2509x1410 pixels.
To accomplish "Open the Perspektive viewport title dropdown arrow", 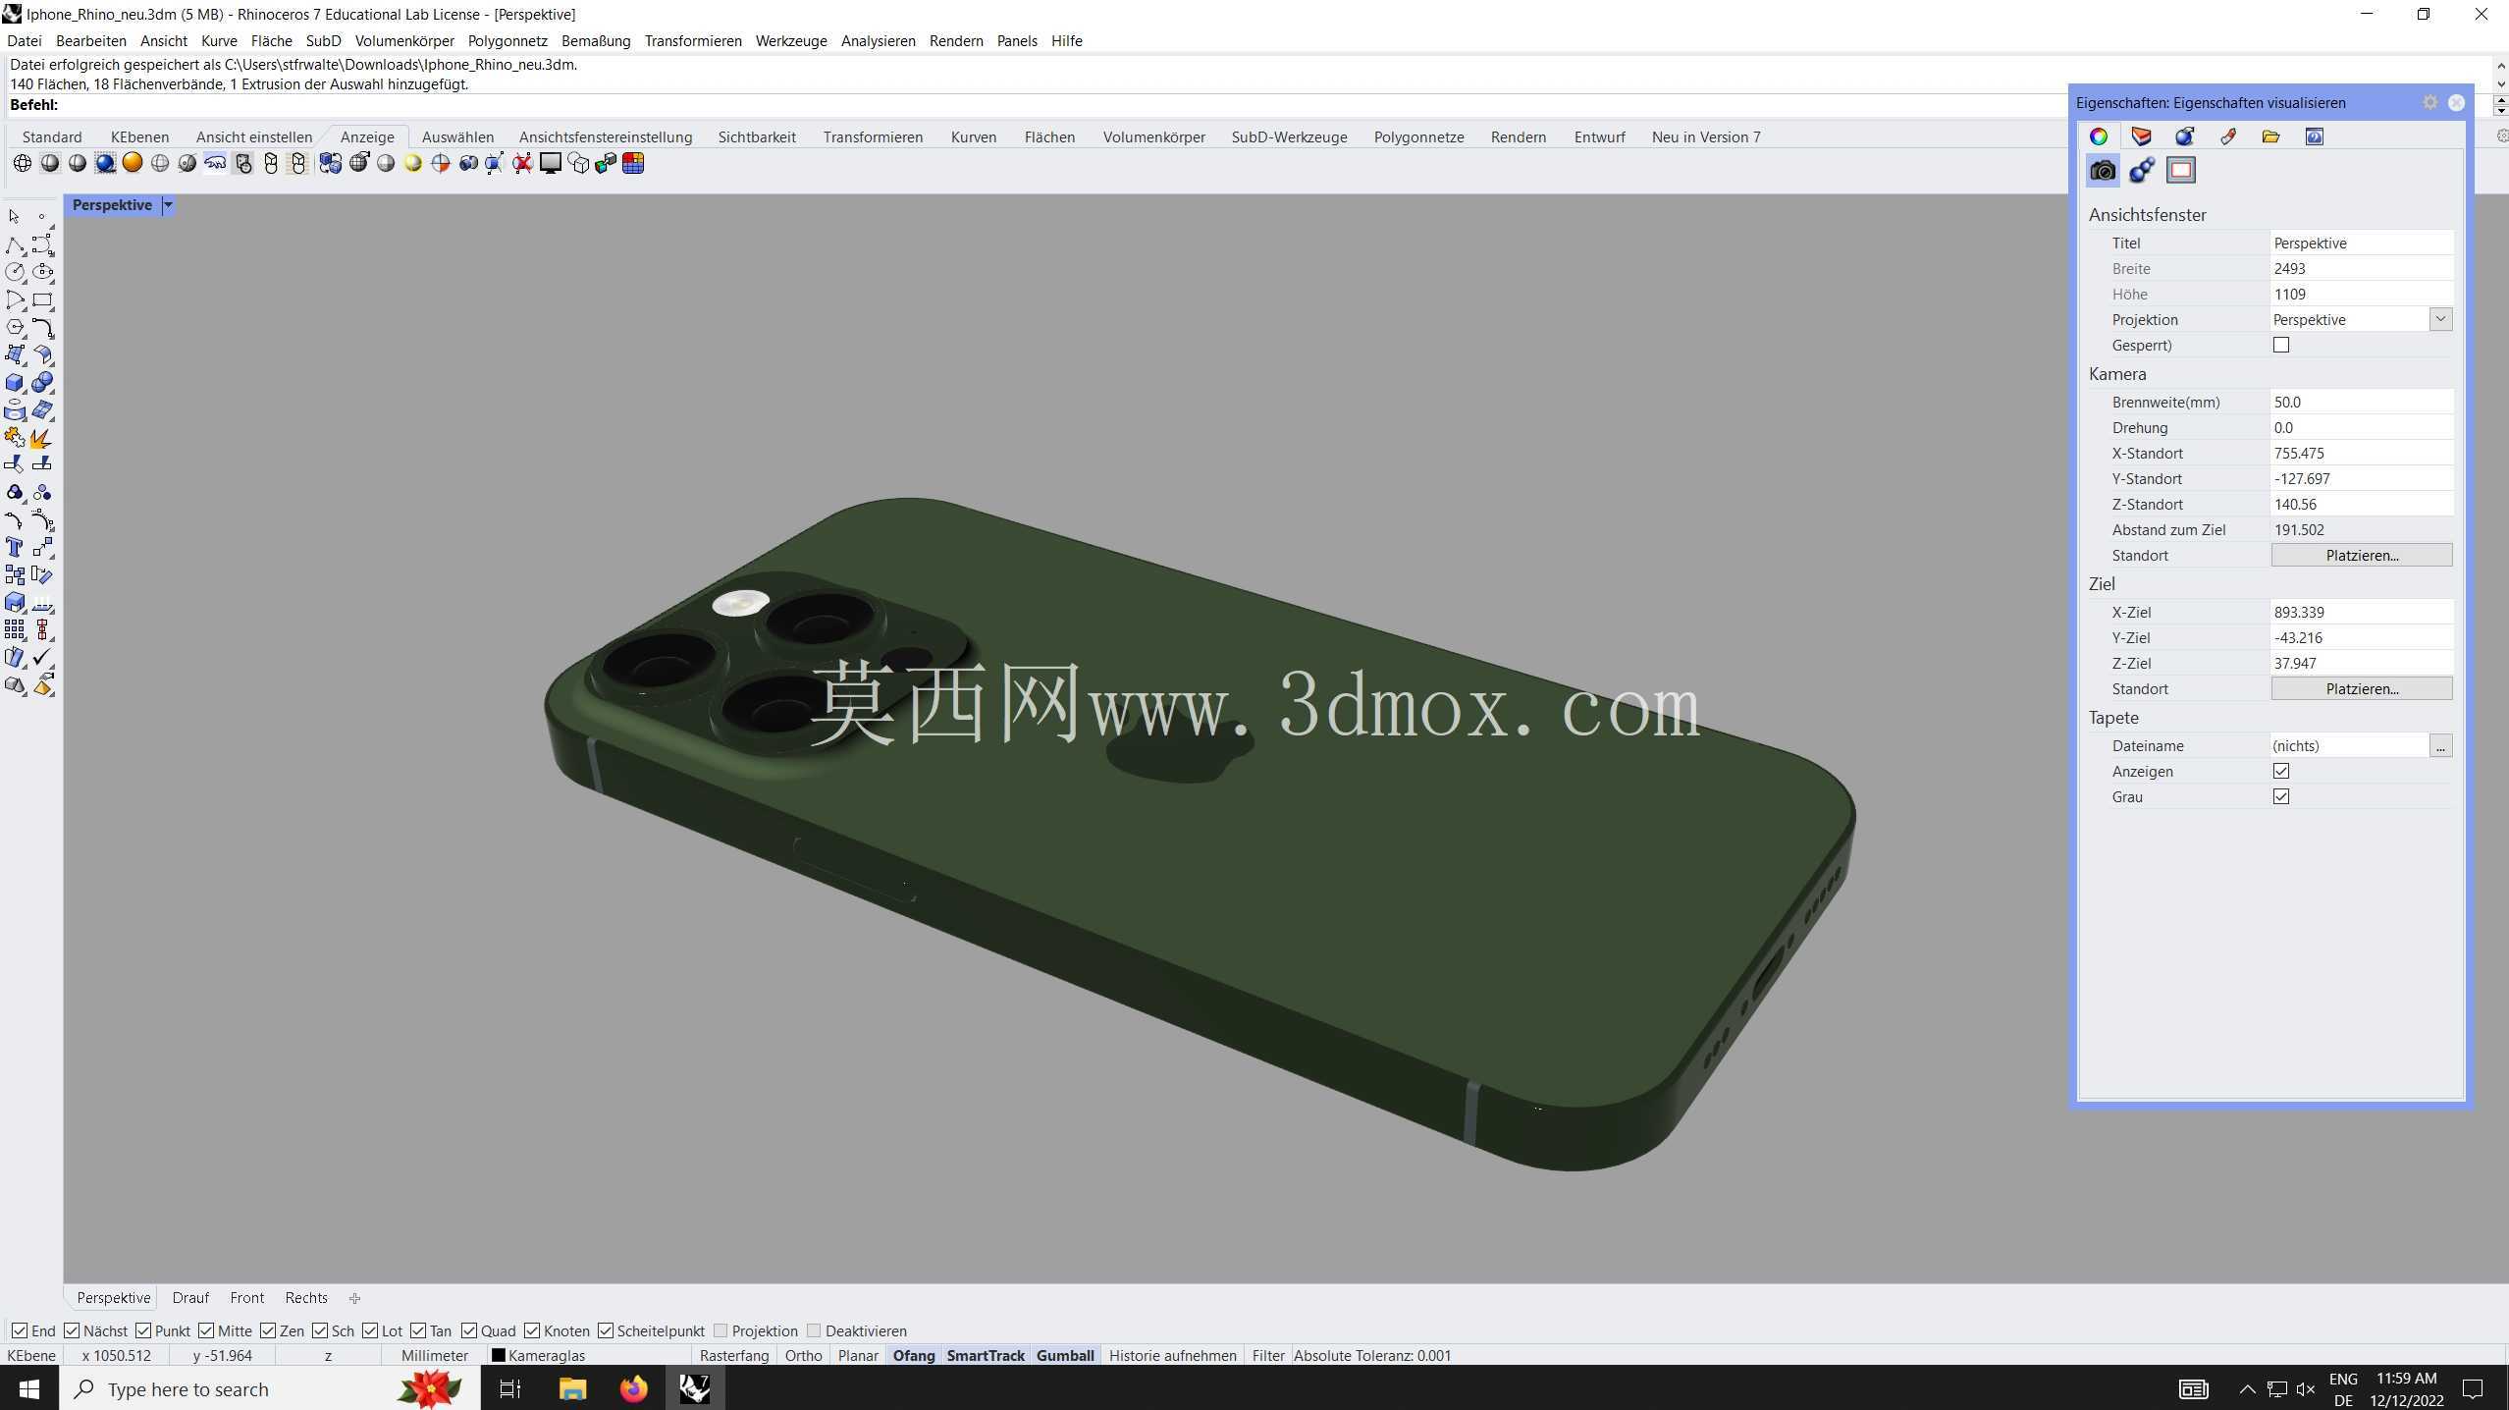I will click(x=168, y=205).
